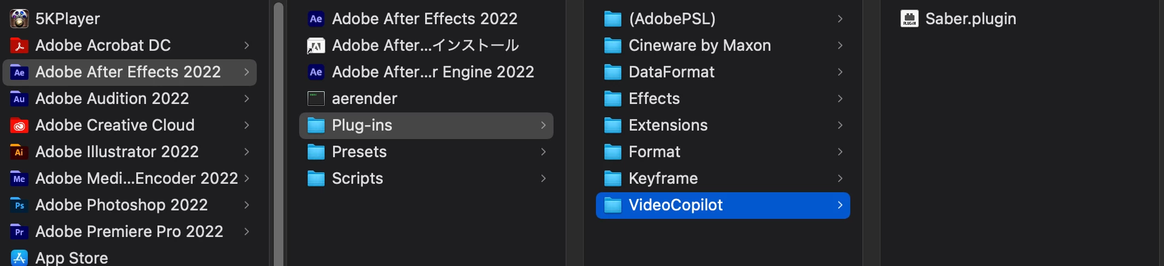The width and height of the screenshot is (1164, 266).
Task: Select the 'DataFormat' folder name
Action: coord(672,72)
